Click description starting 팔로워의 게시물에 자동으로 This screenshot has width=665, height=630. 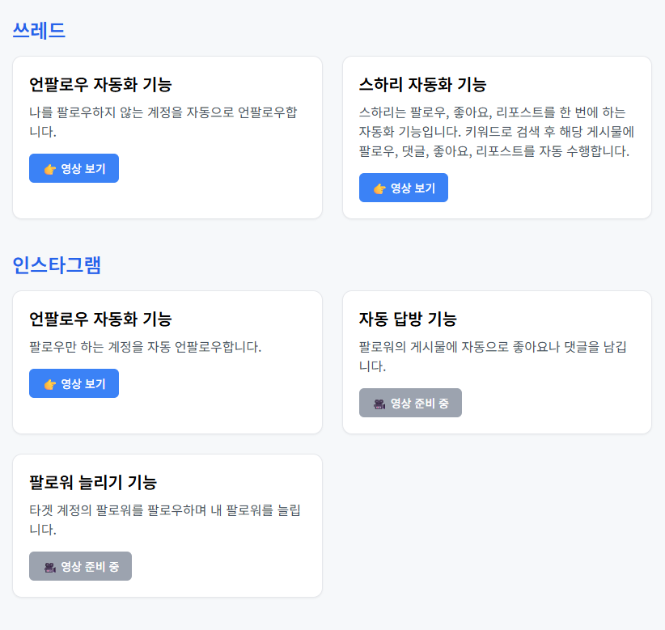pyautogui.click(x=493, y=356)
